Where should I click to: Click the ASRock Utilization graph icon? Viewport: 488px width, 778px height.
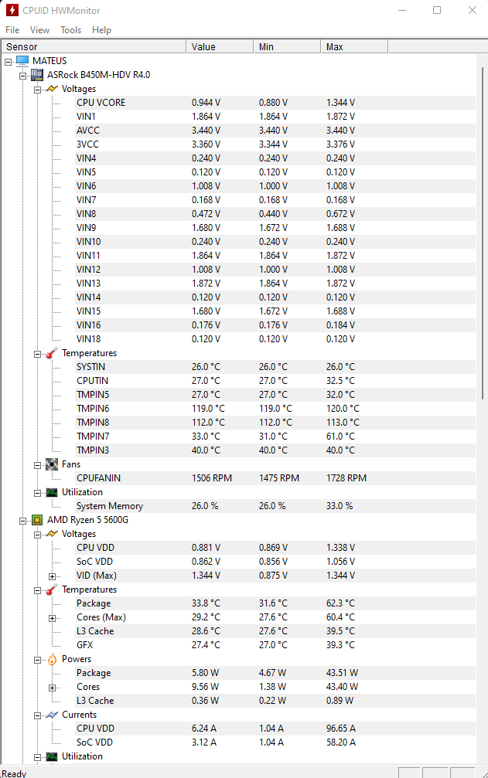click(52, 492)
